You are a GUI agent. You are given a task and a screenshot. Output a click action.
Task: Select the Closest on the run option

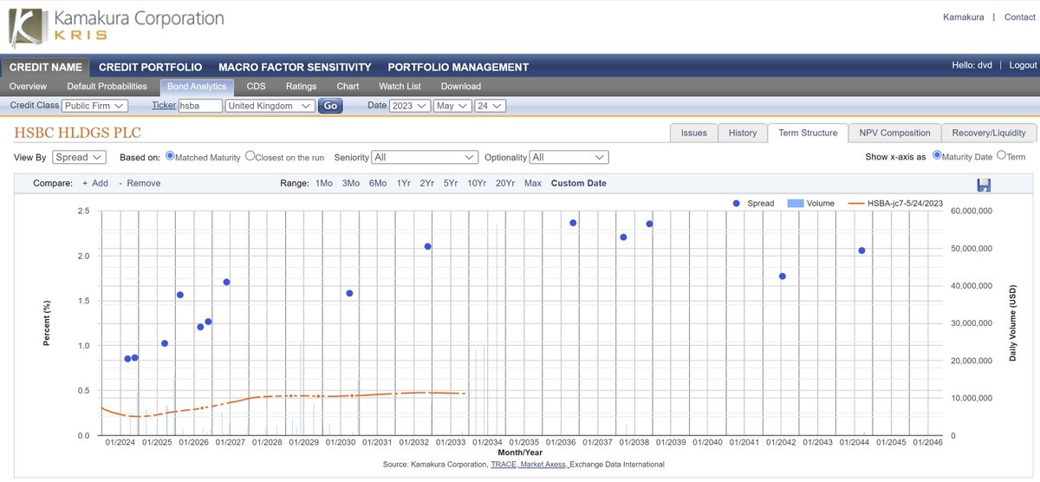tap(250, 157)
